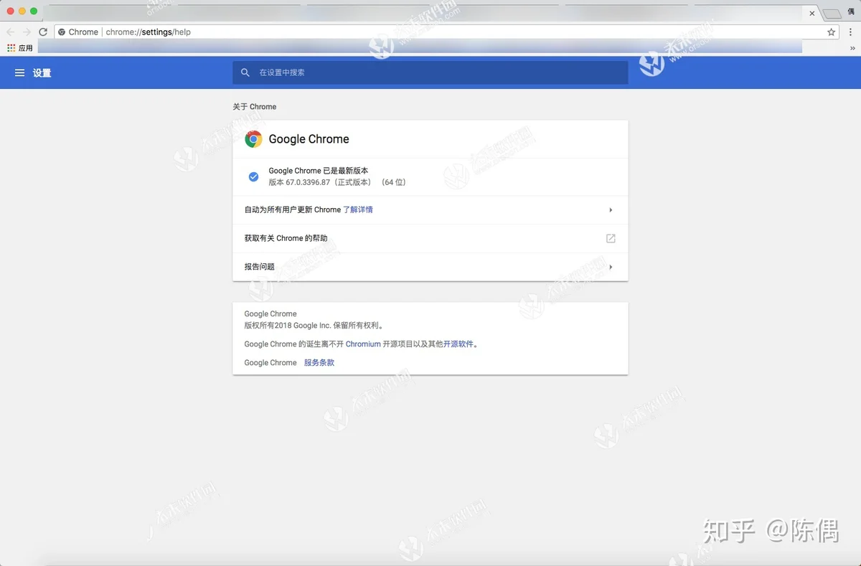Click the back navigation arrow

coord(11,32)
